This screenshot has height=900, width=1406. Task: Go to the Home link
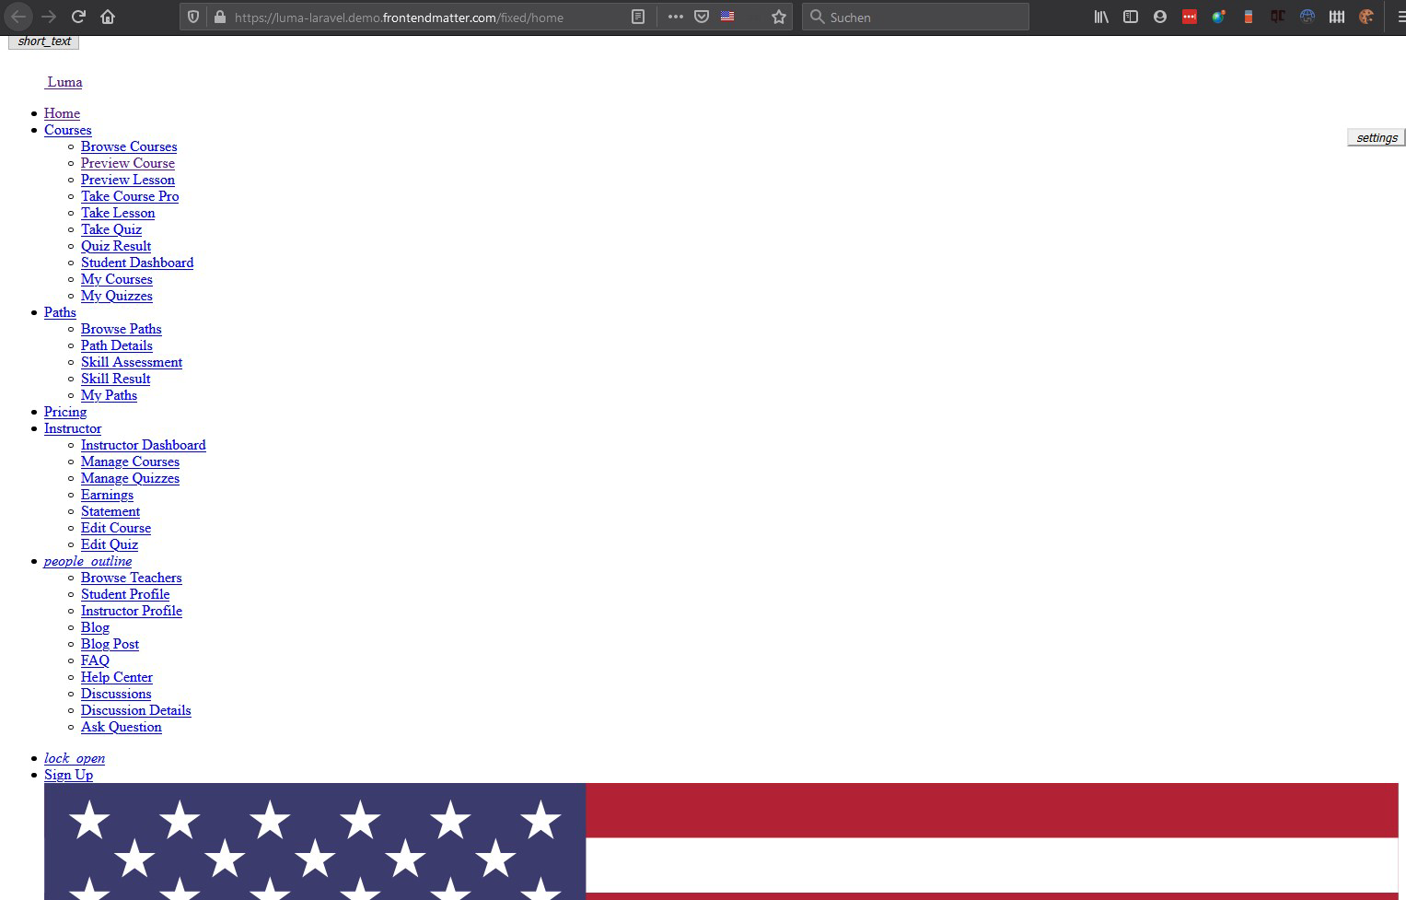(x=62, y=113)
